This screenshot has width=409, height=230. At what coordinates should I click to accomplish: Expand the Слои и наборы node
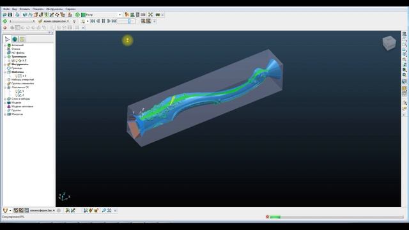tap(5, 99)
